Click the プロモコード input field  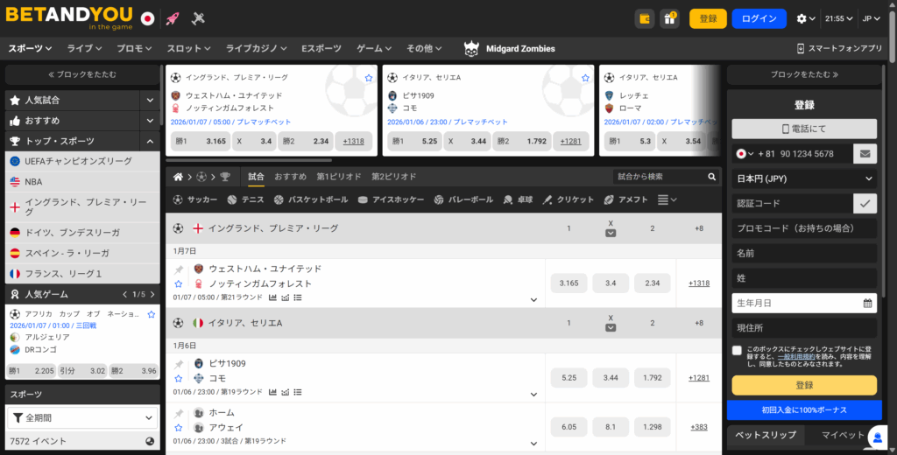pos(804,228)
